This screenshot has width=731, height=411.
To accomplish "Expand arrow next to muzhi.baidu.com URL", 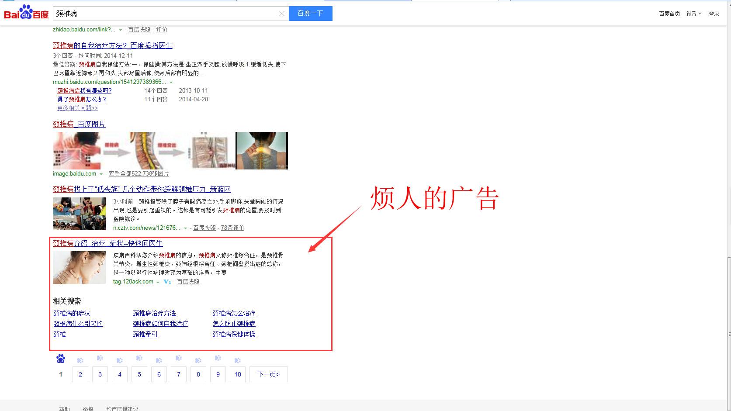I will coord(171,83).
